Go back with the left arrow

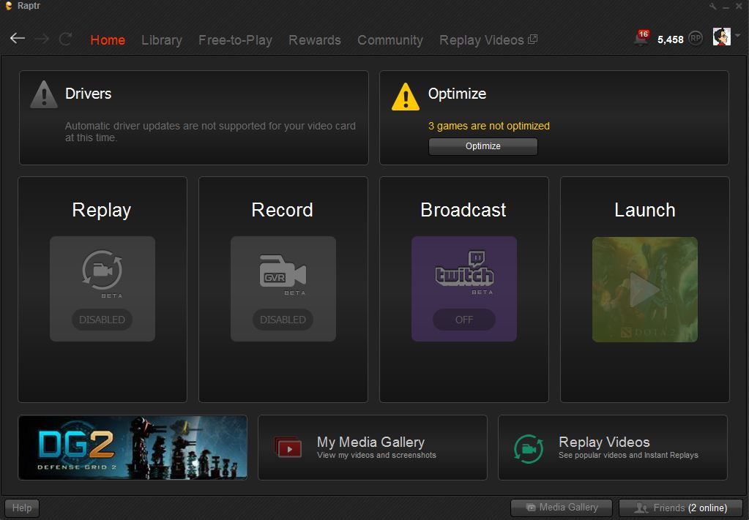pos(18,38)
